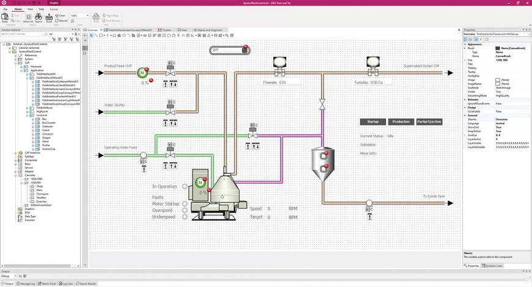Click the Build icon in the ribbon
The image size is (532, 287).
click(49, 17)
